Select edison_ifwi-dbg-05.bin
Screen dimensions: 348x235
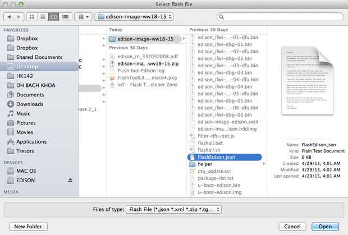point(226,100)
